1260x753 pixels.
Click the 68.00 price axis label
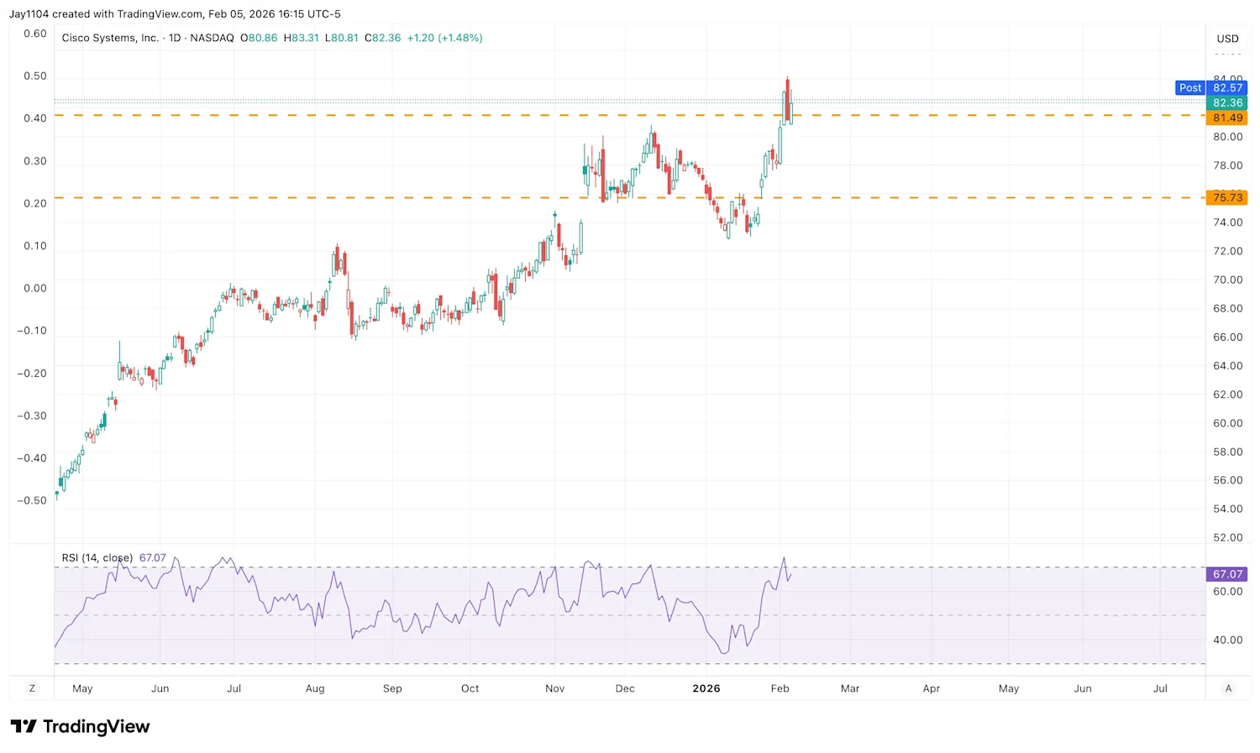coord(1228,308)
